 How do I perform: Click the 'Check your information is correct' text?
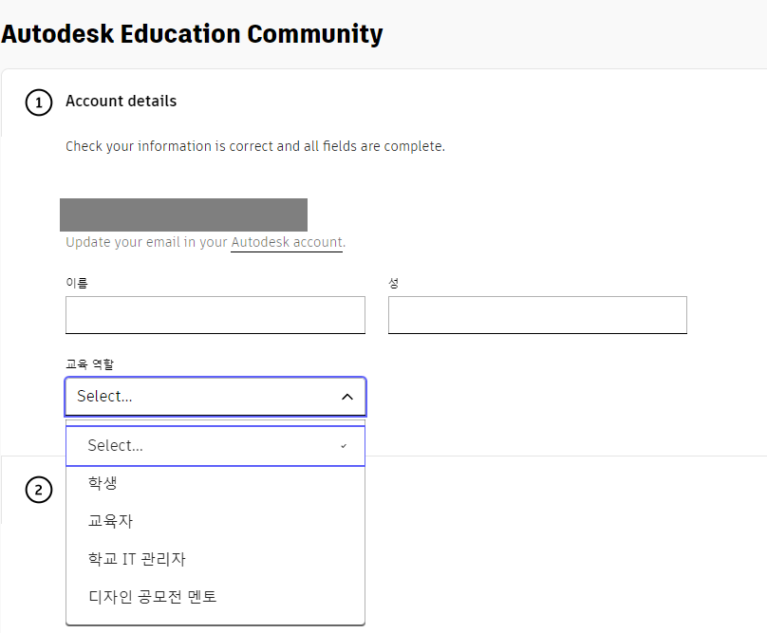255,146
